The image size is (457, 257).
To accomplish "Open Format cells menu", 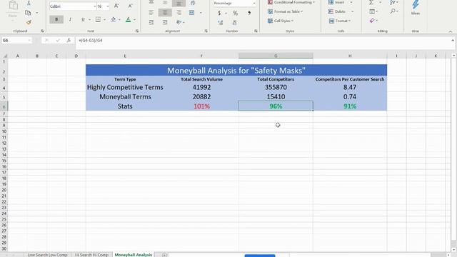I will coord(340,21).
